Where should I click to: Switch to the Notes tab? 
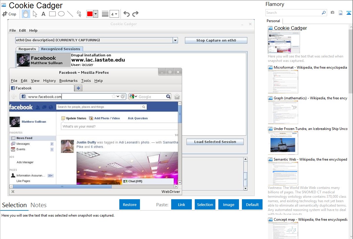tap(39, 205)
